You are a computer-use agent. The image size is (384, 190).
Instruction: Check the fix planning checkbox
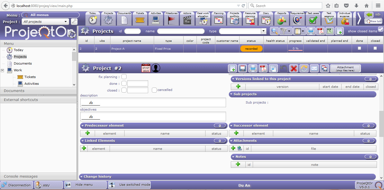(124, 77)
